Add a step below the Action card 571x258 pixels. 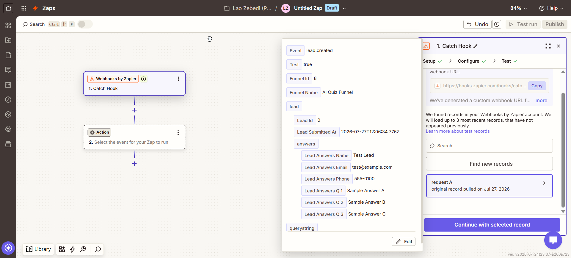pyautogui.click(x=134, y=164)
